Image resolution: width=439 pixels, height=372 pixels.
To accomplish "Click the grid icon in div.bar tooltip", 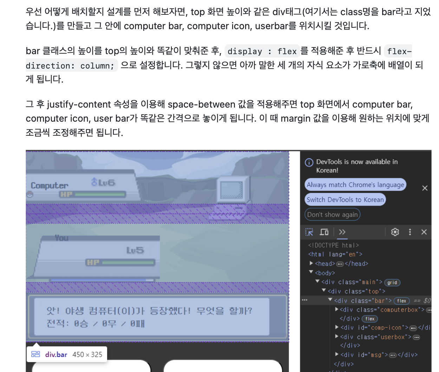I will [x=35, y=354].
